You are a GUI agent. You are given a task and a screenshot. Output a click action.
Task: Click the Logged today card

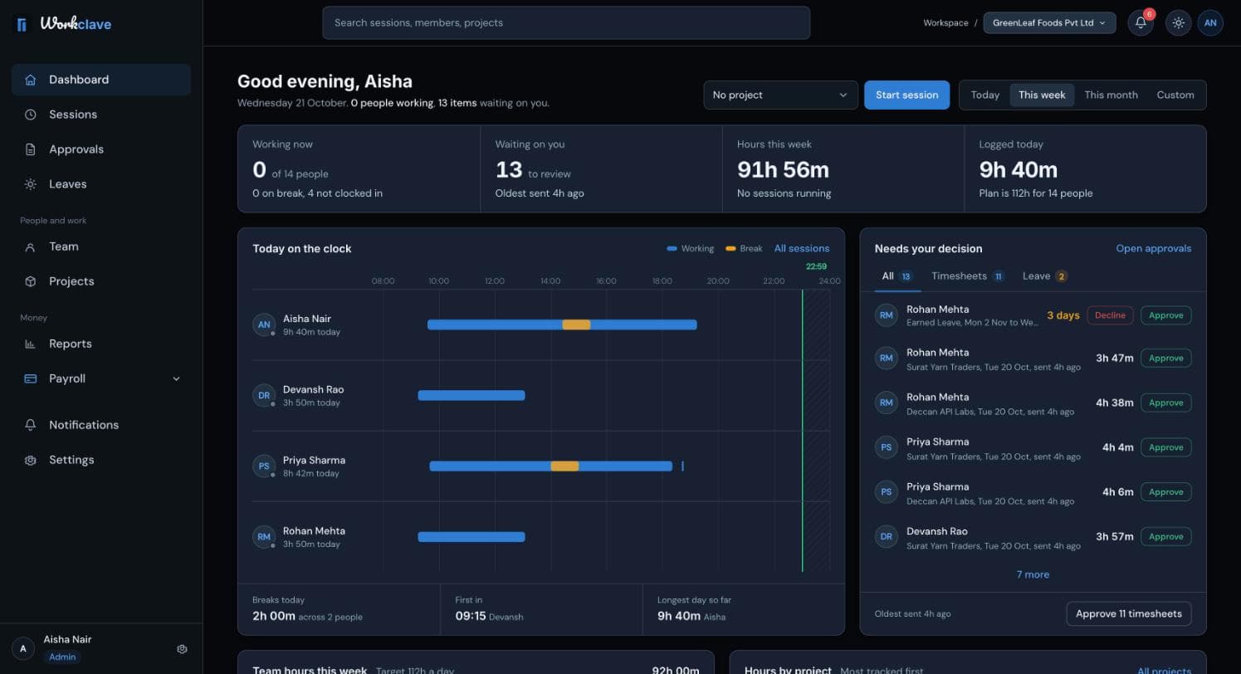(x=1085, y=168)
